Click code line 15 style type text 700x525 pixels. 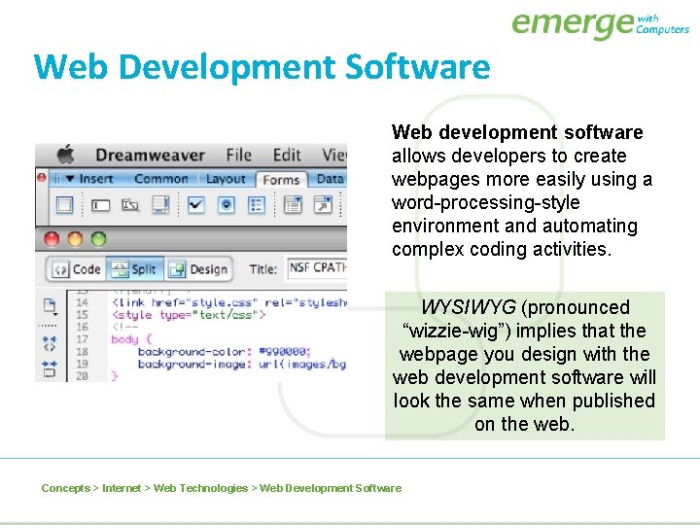(x=189, y=315)
